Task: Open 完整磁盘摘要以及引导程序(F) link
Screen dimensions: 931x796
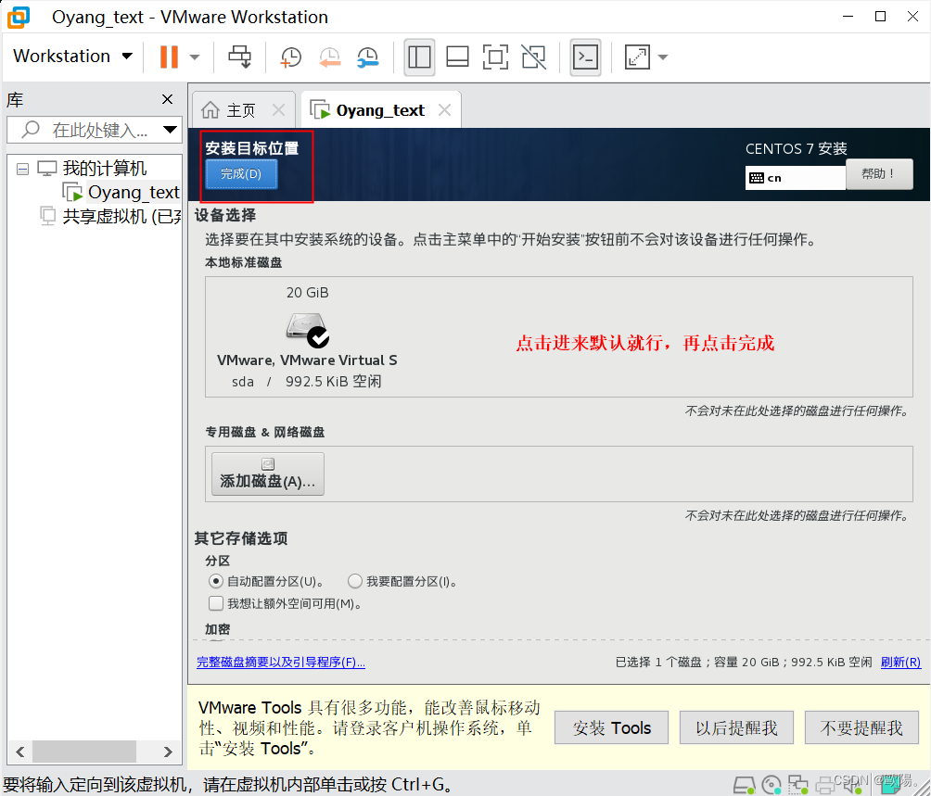Action: [281, 662]
